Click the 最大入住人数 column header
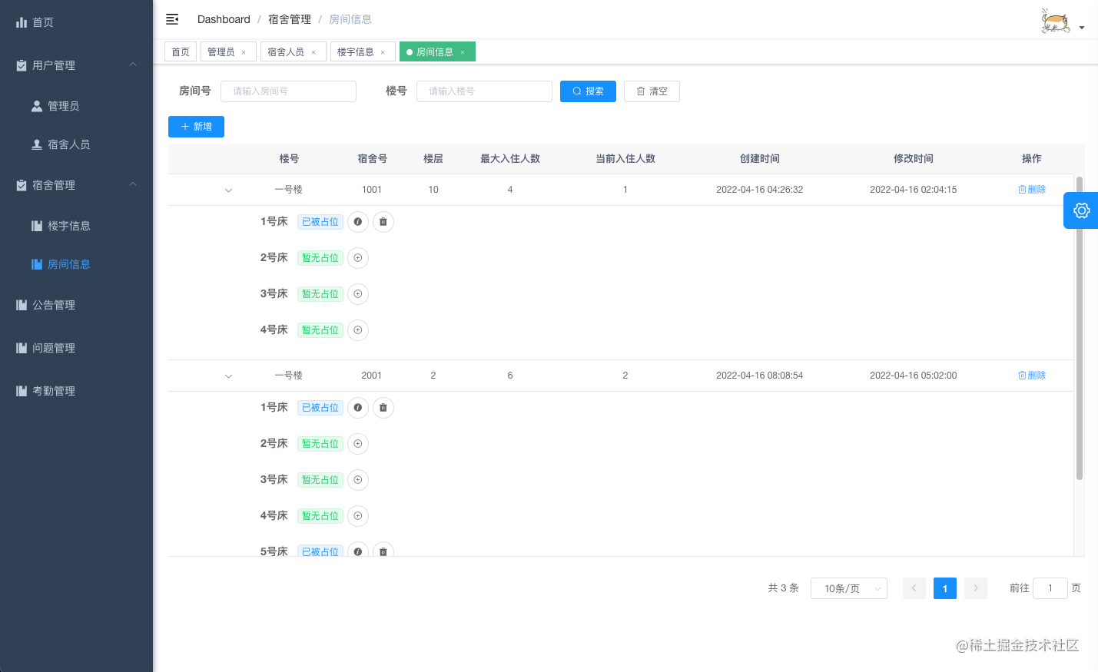 coord(510,159)
